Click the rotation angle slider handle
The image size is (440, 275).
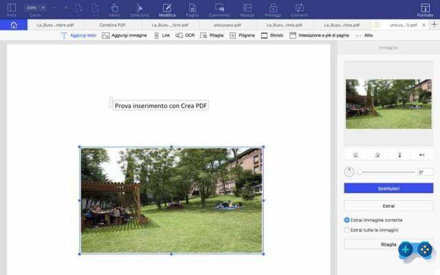360,172
